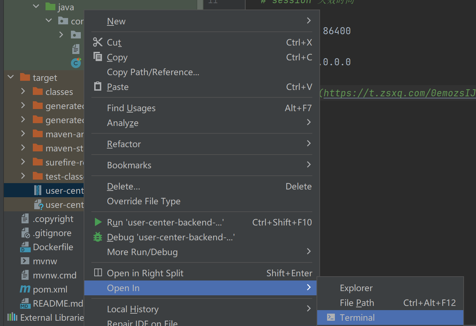Select the .gitignore file

[52, 233]
